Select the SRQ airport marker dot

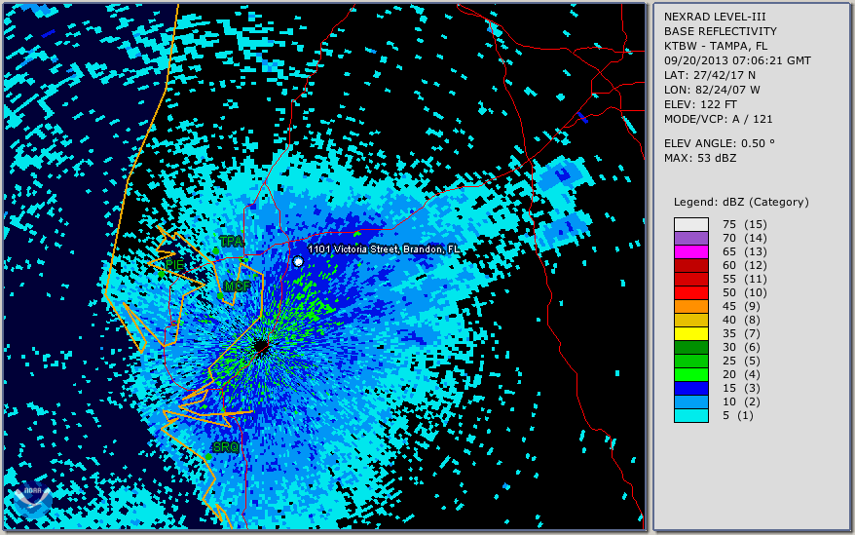208,457
